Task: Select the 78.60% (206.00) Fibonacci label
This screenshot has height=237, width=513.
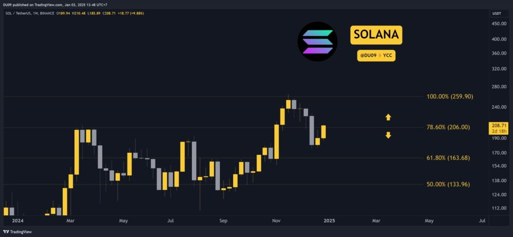Action: [448, 127]
